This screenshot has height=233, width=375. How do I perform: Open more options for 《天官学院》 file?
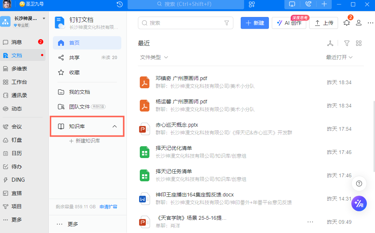point(310,222)
